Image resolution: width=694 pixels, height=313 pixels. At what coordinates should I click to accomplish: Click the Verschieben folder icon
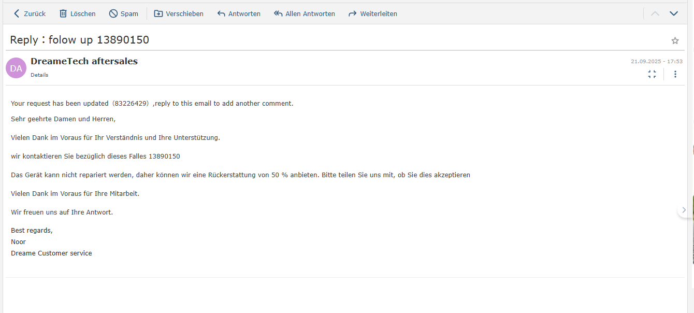coord(158,13)
